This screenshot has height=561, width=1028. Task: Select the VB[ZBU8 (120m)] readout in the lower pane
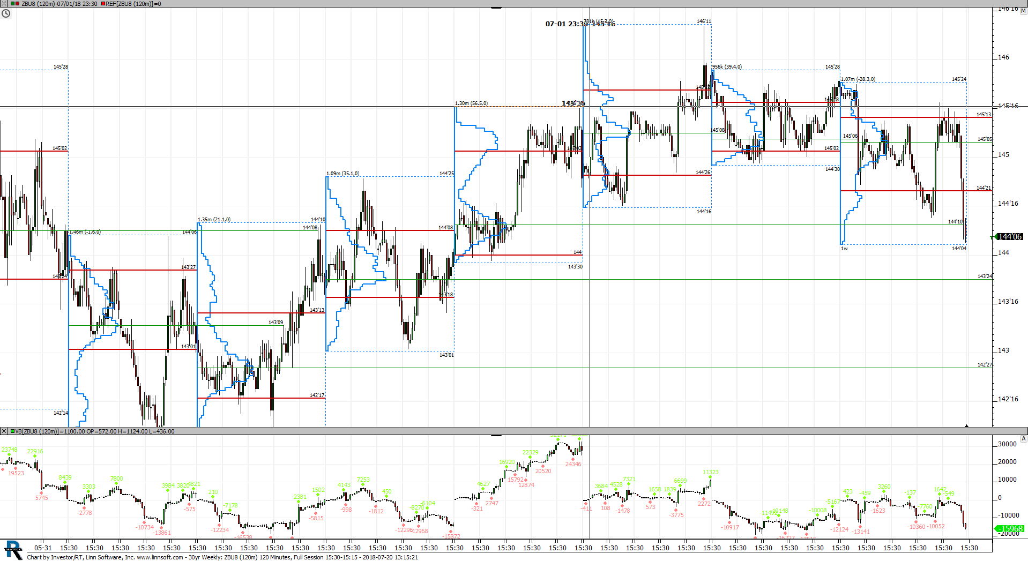(x=94, y=431)
